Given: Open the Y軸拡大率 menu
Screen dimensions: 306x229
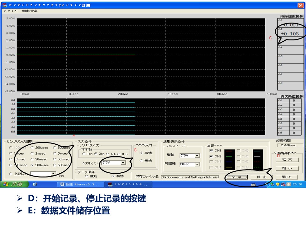Looking at the screenshot, I should click(x=29, y=11).
